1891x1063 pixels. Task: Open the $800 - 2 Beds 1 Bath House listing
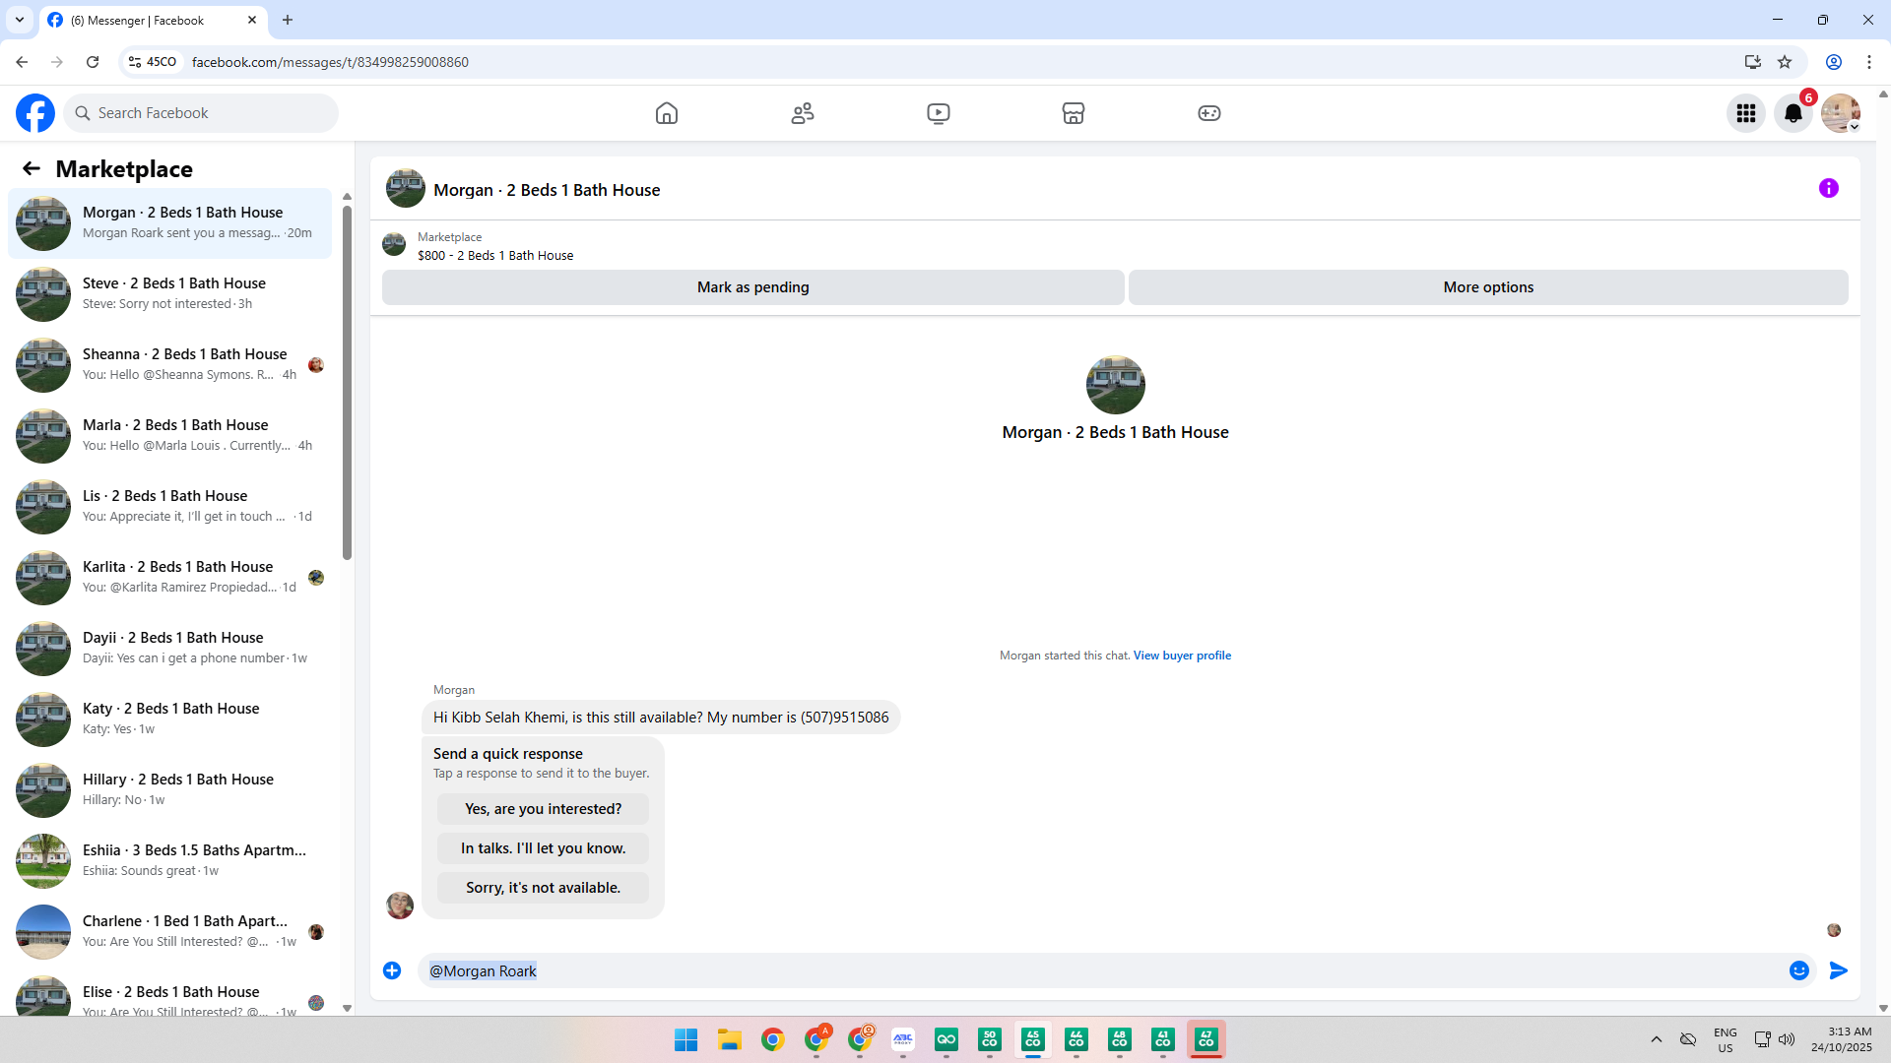[x=495, y=256]
